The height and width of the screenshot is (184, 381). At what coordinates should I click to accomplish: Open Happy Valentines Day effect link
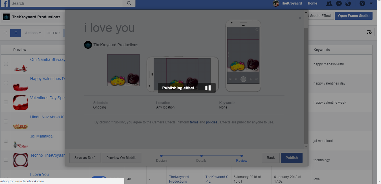pos(47,79)
